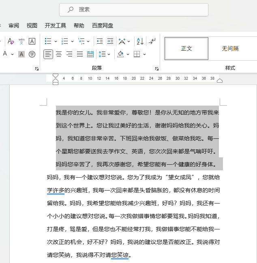Apply character border icon
257x263 pixels.
(x=32, y=41)
